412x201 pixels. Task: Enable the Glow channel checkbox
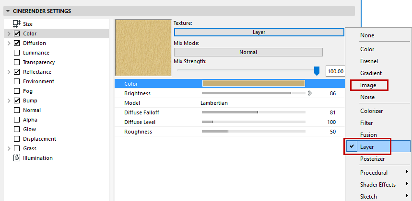click(x=17, y=129)
